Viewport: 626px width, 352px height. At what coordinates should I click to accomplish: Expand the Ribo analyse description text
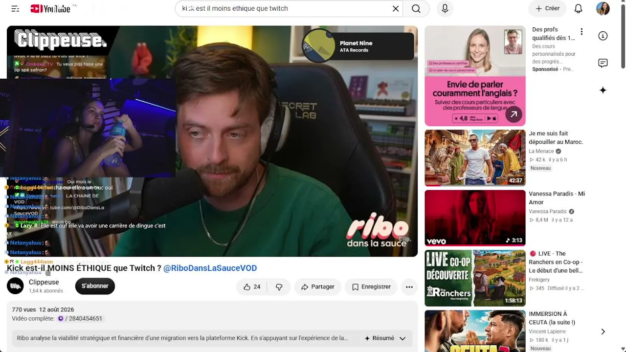tap(182, 338)
